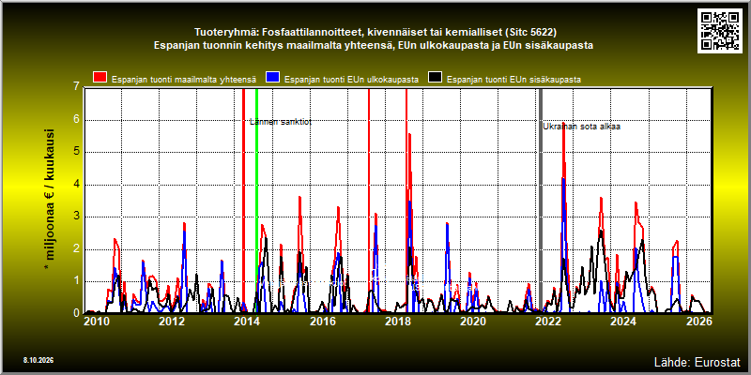The height and width of the screenshot is (375, 751).
Task: Click x-axis year label 2026
Action: (x=700, y=322)
